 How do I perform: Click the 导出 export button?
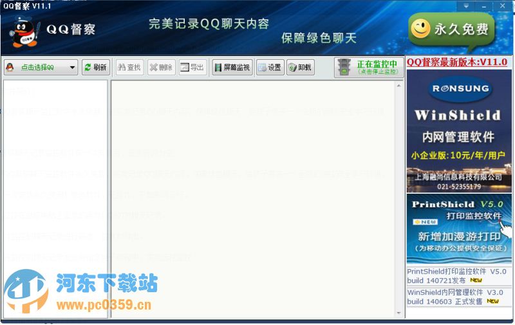(192, 68)
